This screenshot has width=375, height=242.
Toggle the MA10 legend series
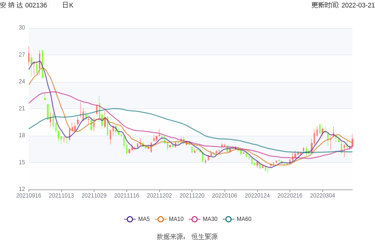pyautogui.click(x=171, y=219)
